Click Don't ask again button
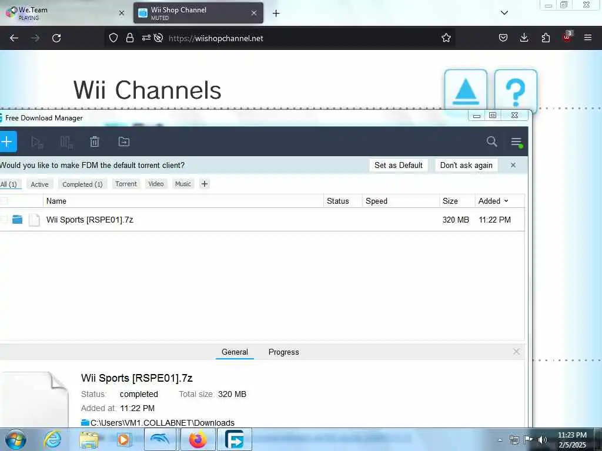Viewport: 602px width, 451px height. 466,165
